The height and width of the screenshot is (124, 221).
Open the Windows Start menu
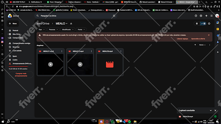point(3,122)
